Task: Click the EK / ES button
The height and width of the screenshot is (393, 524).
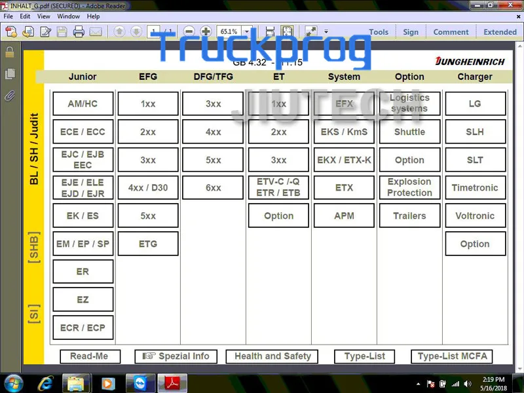Action: (83, 215)
